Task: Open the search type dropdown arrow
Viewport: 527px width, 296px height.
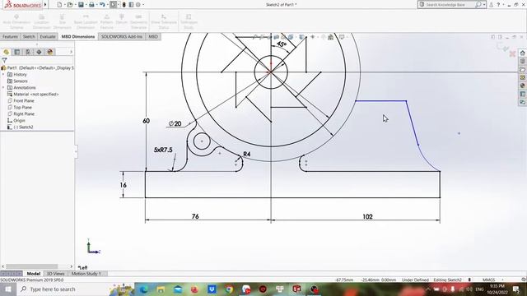Action: (484, 5)
